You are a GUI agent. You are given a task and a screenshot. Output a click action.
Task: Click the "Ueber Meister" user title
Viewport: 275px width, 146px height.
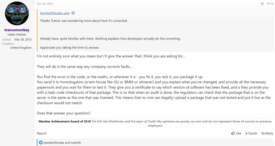click(17, 35)
